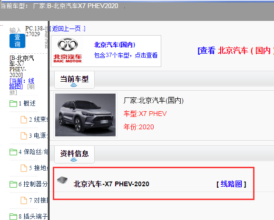Viewport: 274px width, 220px height.
Task: Open the 查看 北京汽车（国内 link
Action: [235, 51]
